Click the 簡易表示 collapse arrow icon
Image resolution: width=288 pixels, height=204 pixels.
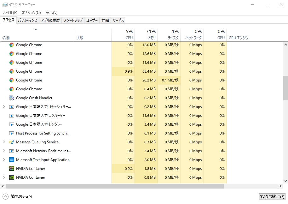[5, 197]
